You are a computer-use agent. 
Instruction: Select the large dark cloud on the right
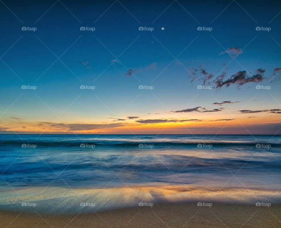(x=239, y=78)
